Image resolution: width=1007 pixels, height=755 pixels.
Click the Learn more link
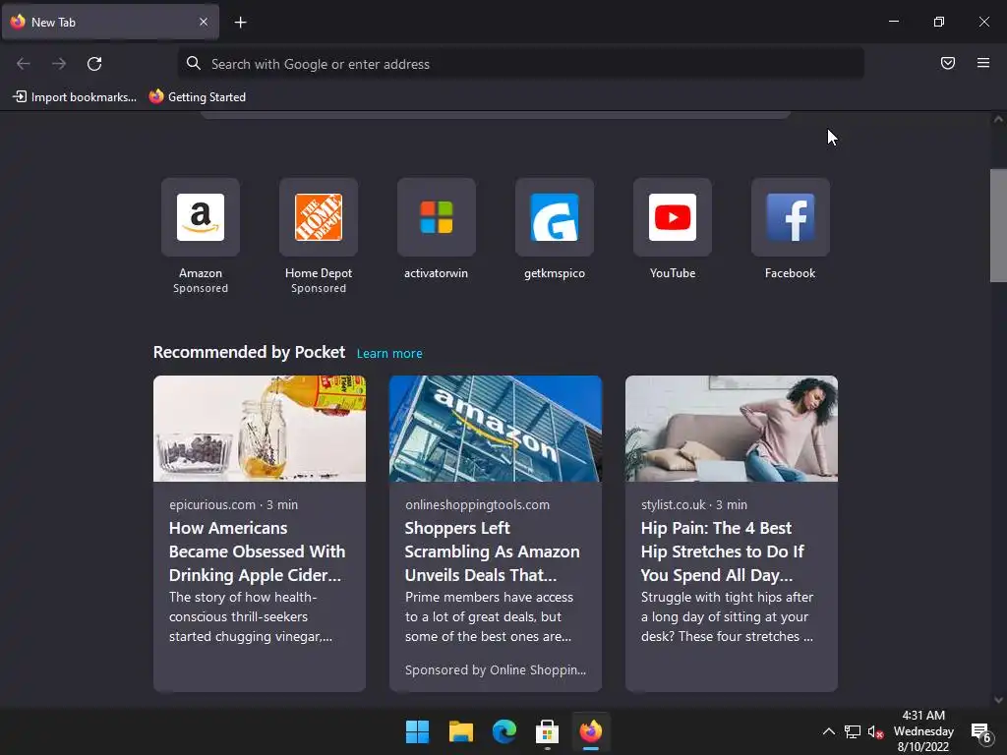pyautogui.click(x=389, y=353)
